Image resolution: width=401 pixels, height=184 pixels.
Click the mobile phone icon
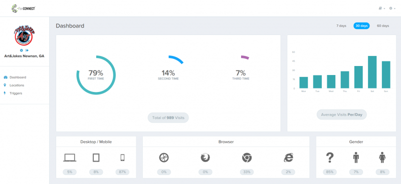122,158
